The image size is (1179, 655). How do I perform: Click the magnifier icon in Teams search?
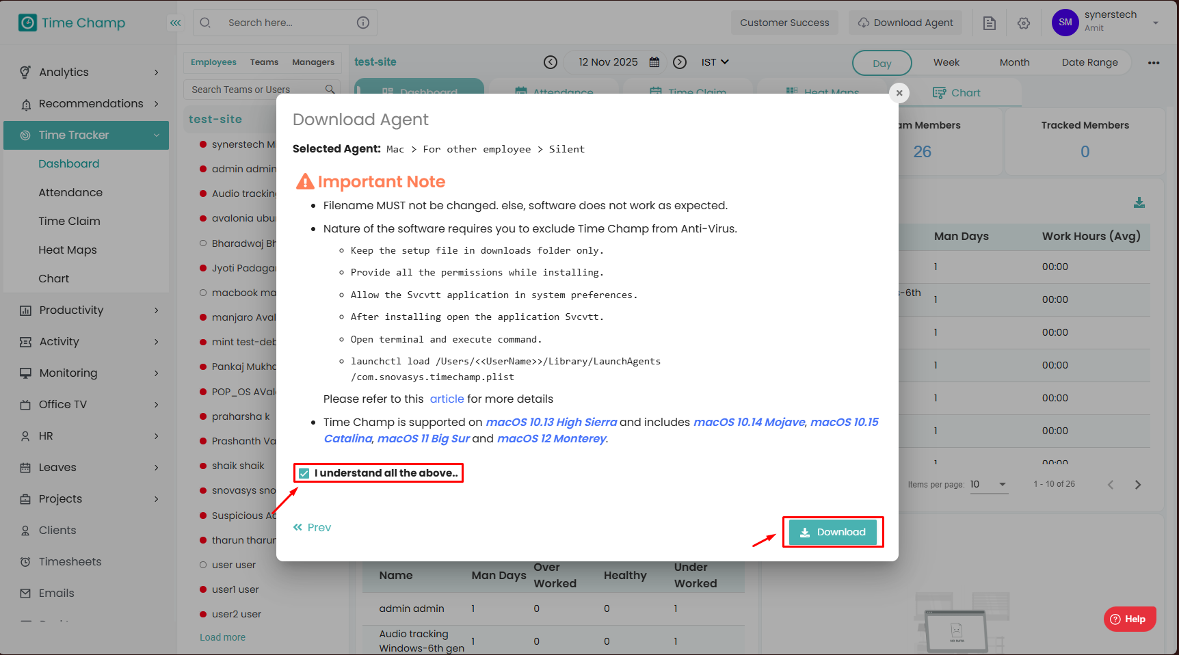[x=330, y=90]
